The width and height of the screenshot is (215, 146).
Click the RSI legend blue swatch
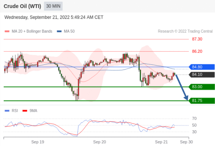coord(7,111)
